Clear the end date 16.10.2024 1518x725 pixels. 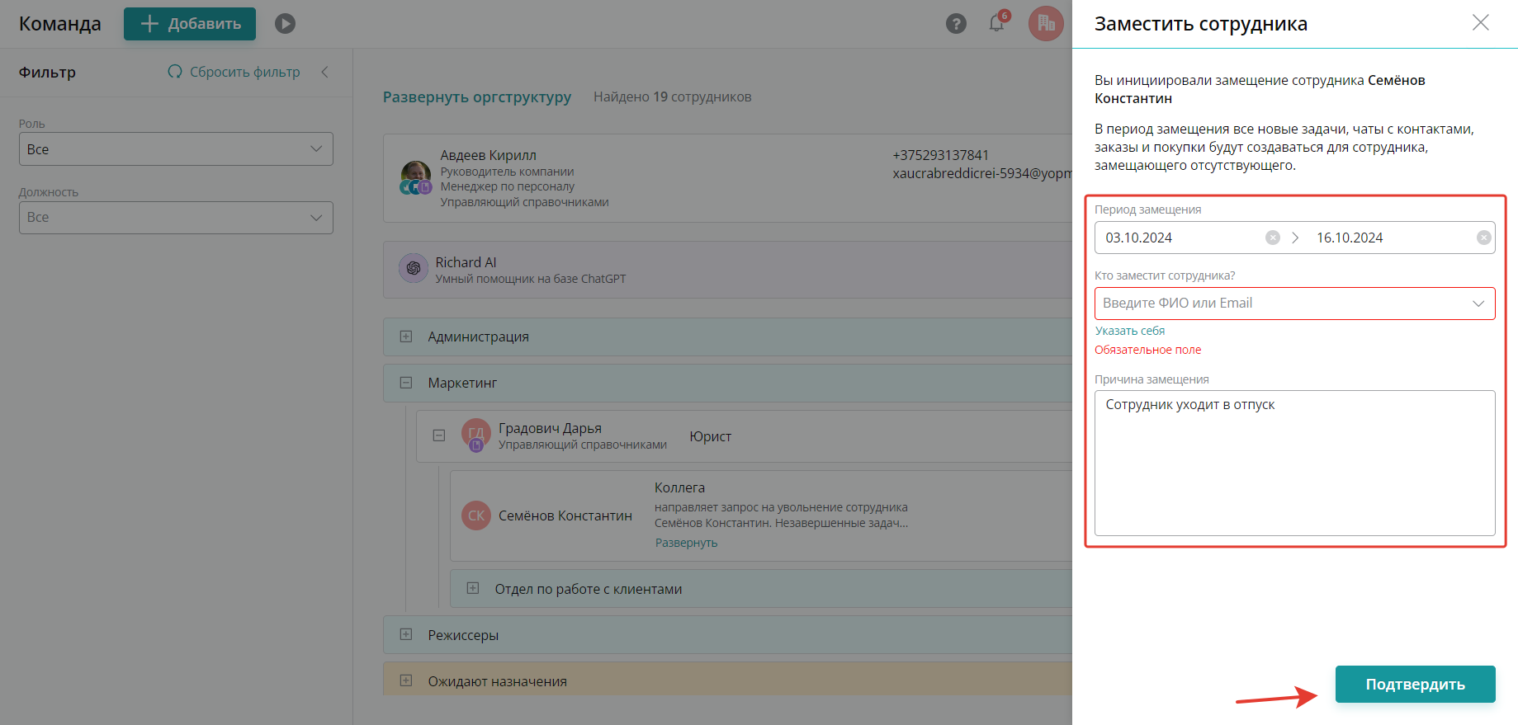pyautogui.click(x=1484, y=238)
